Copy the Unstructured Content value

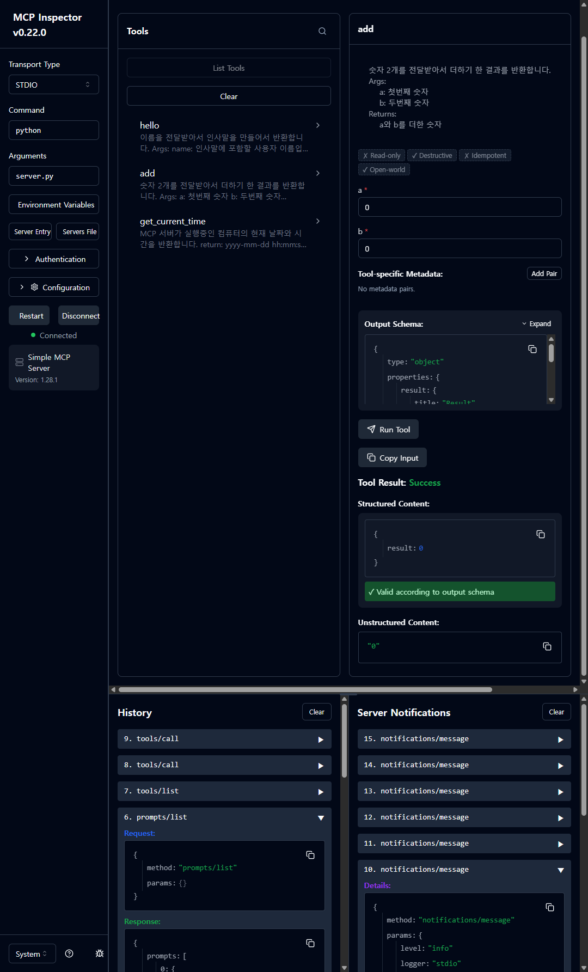tap(547, 646)
